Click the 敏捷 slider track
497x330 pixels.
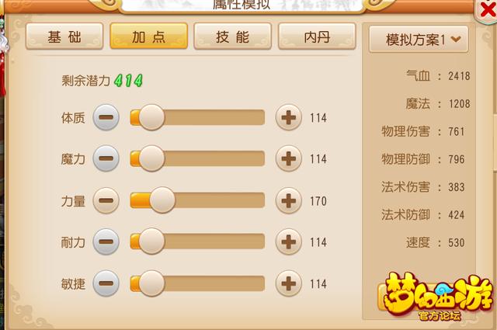197,283
